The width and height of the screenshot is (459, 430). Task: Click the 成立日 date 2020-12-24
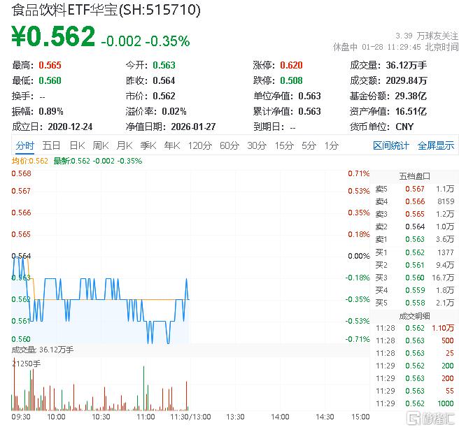(x=70, y=127)
